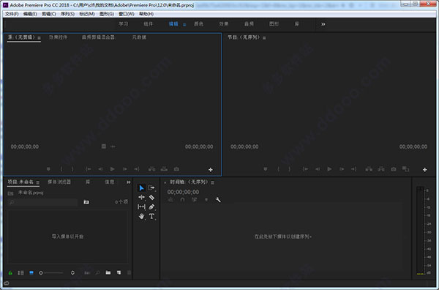The height and width of the screenshot is (290, 439).
Task: Open Source monitor button editor plus
Action: [x=211, y=169]
